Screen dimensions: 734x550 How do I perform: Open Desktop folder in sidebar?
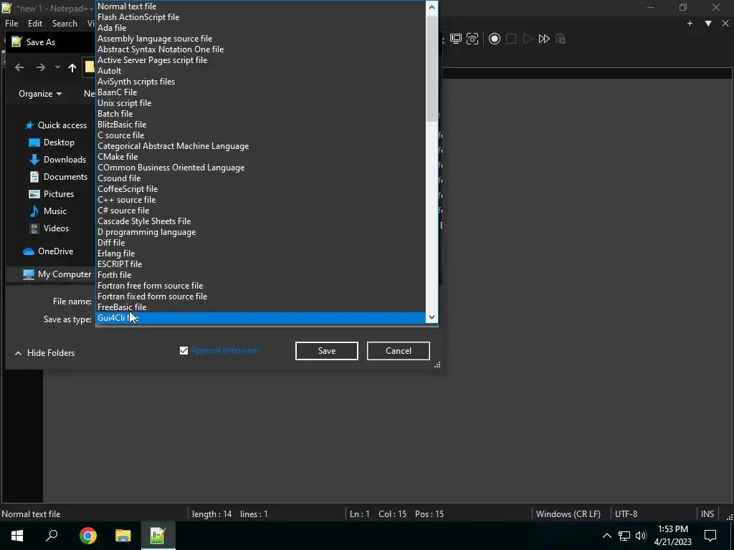pyautogui.click(x=52, y=143)
